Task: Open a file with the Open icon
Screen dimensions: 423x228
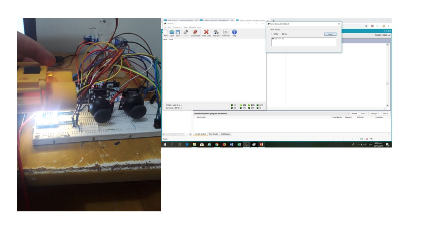Action: click(x=172, y=33)
